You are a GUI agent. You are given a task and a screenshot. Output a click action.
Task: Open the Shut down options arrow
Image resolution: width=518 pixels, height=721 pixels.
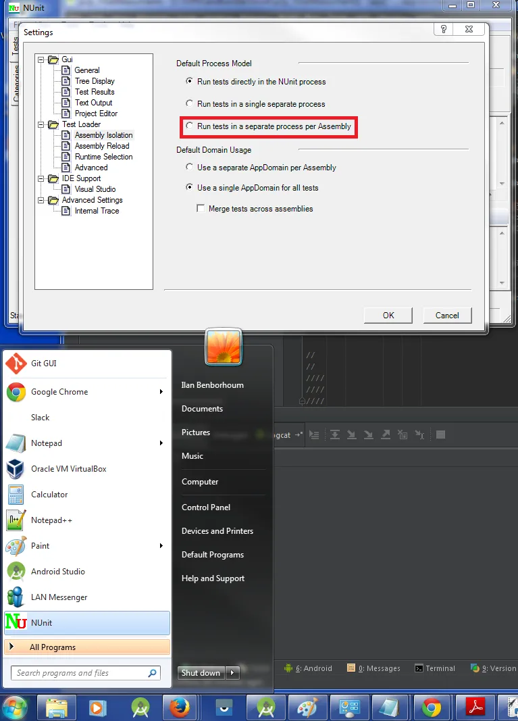[232, 673]
